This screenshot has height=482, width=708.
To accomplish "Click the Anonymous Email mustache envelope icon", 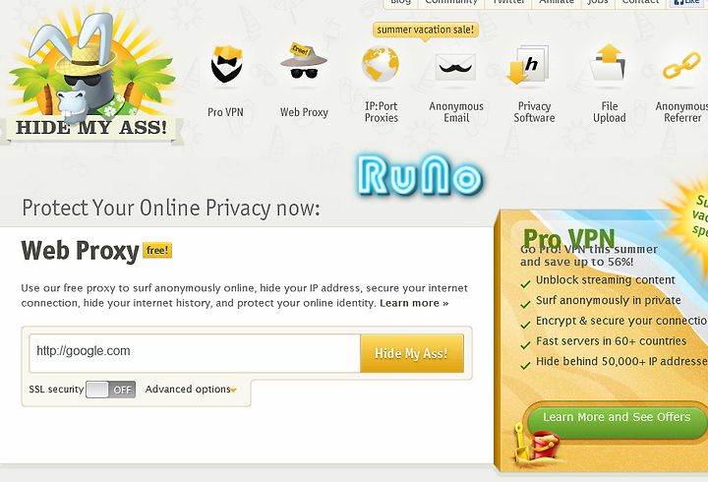I will tap(455, 67).
